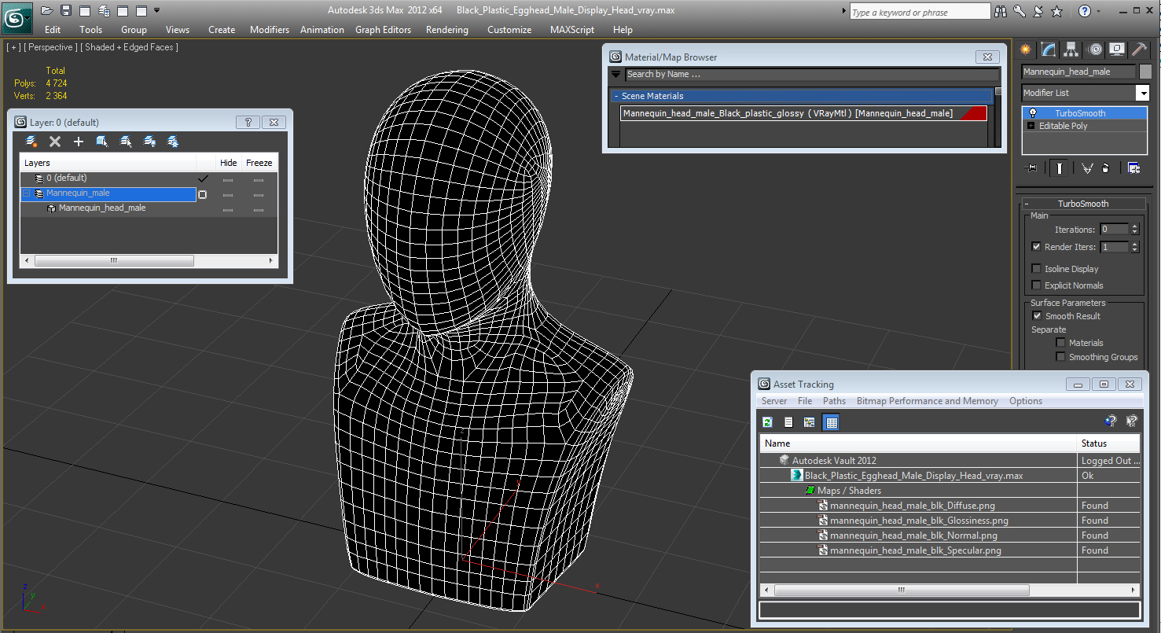Click the Layer dialog help question button
Viewport: 1161px width, 633px height.
[248, 123]
